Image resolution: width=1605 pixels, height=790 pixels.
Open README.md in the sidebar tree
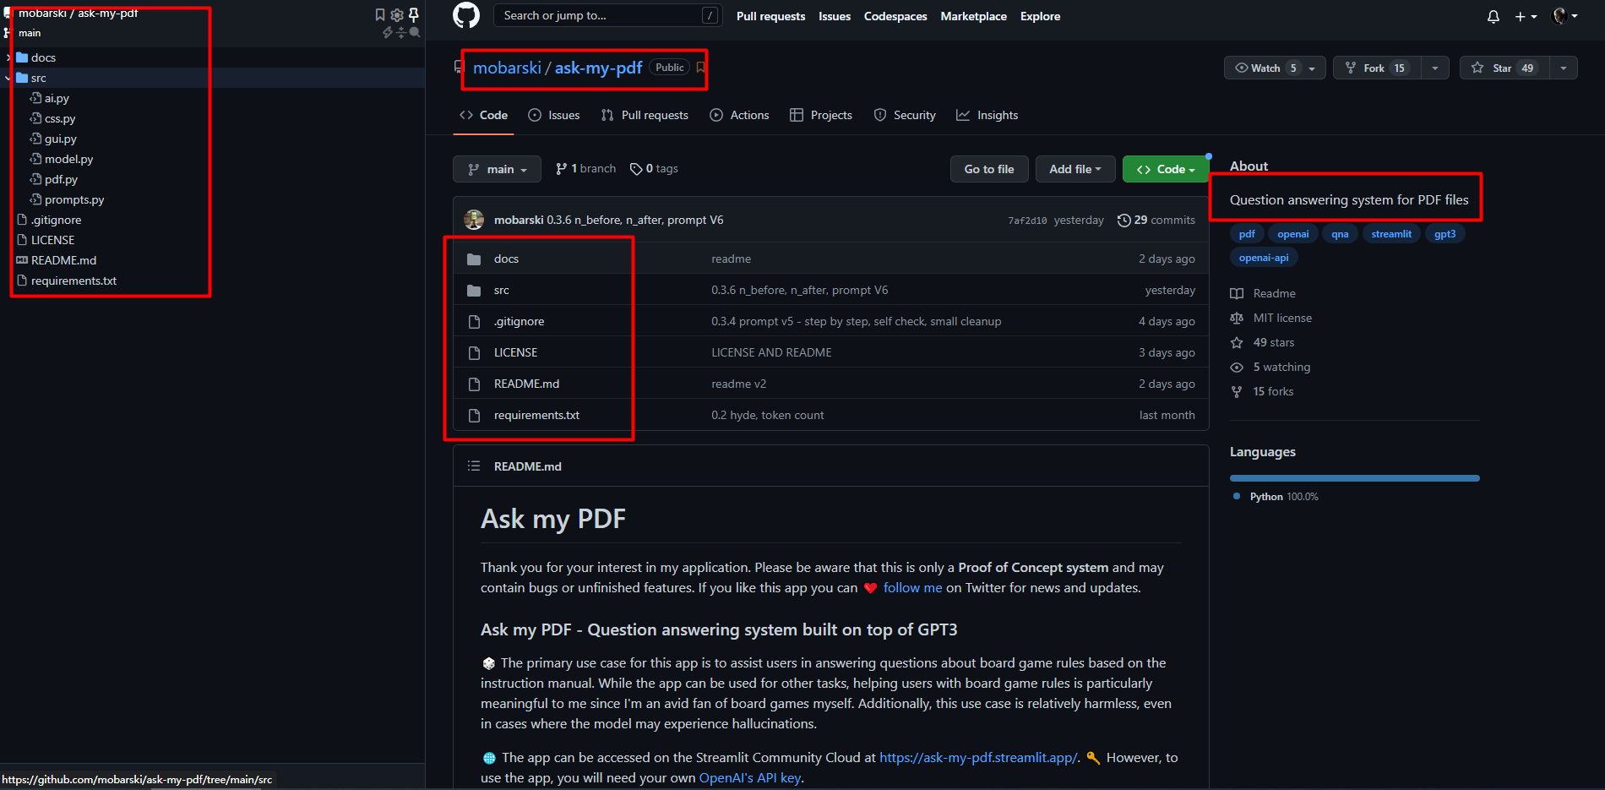click(x=63, y=260)
